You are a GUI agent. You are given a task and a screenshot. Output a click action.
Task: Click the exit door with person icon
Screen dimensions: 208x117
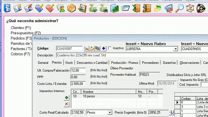147,8
